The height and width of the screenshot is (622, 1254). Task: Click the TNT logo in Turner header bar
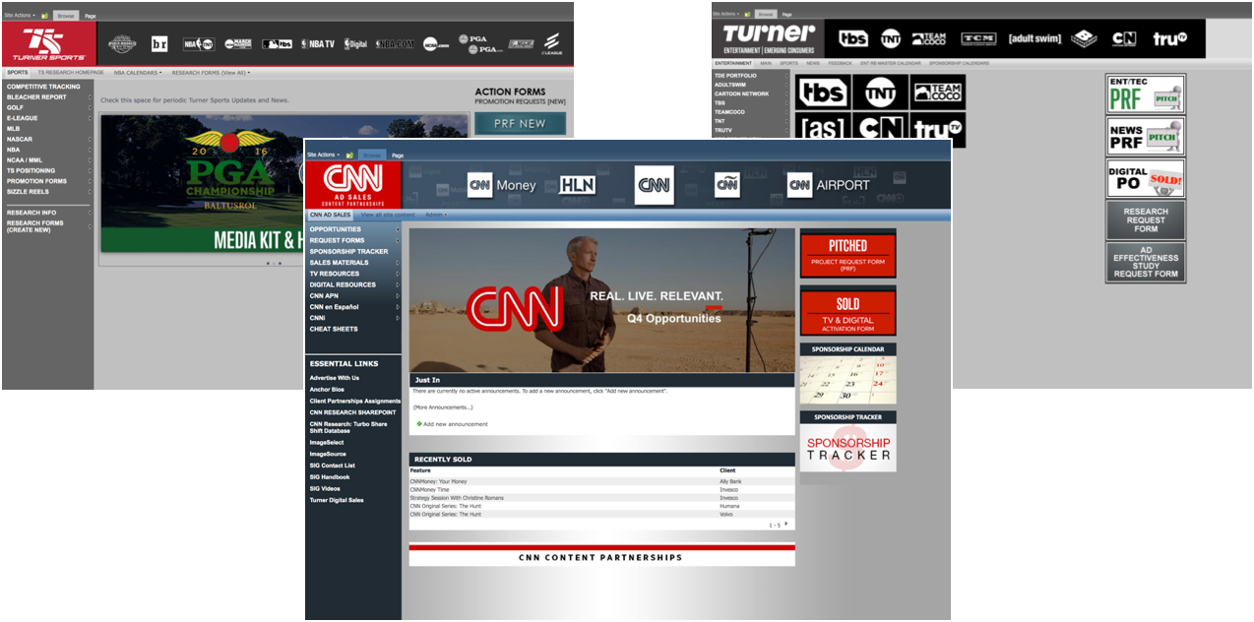coord(891,39)
